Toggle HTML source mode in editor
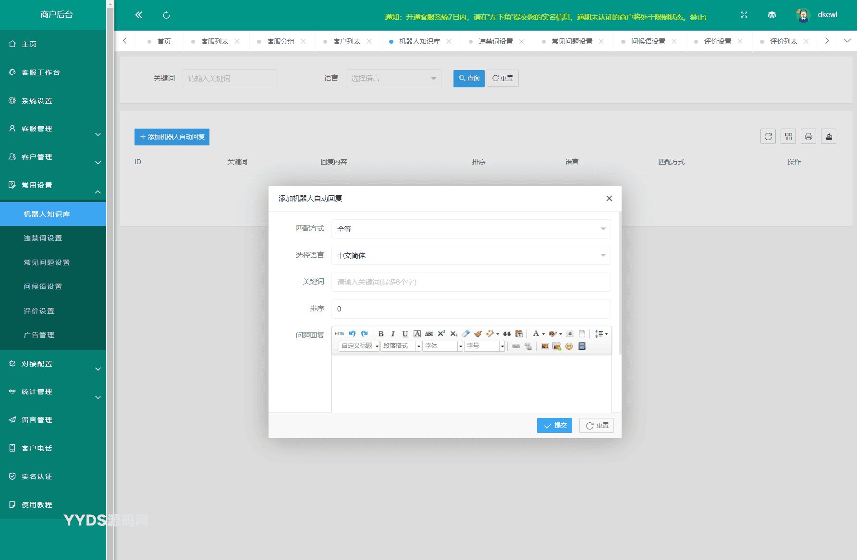This screenshot has height=560, width=857. [340, 334]
